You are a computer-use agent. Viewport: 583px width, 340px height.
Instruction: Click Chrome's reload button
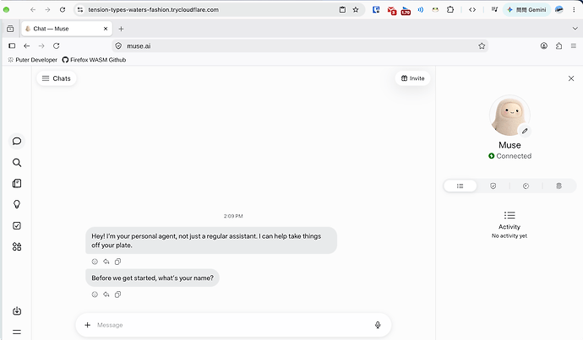[x=63, y=10]
